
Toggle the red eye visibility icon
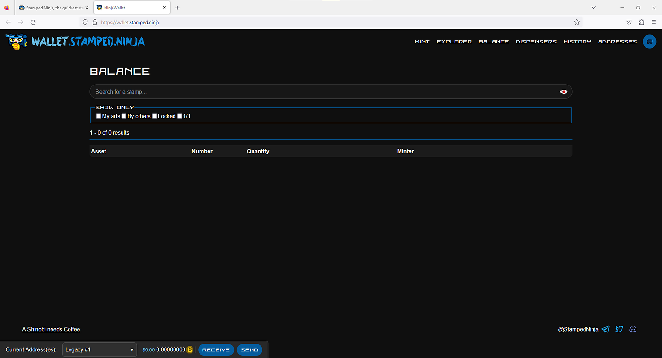pos(564,92)
